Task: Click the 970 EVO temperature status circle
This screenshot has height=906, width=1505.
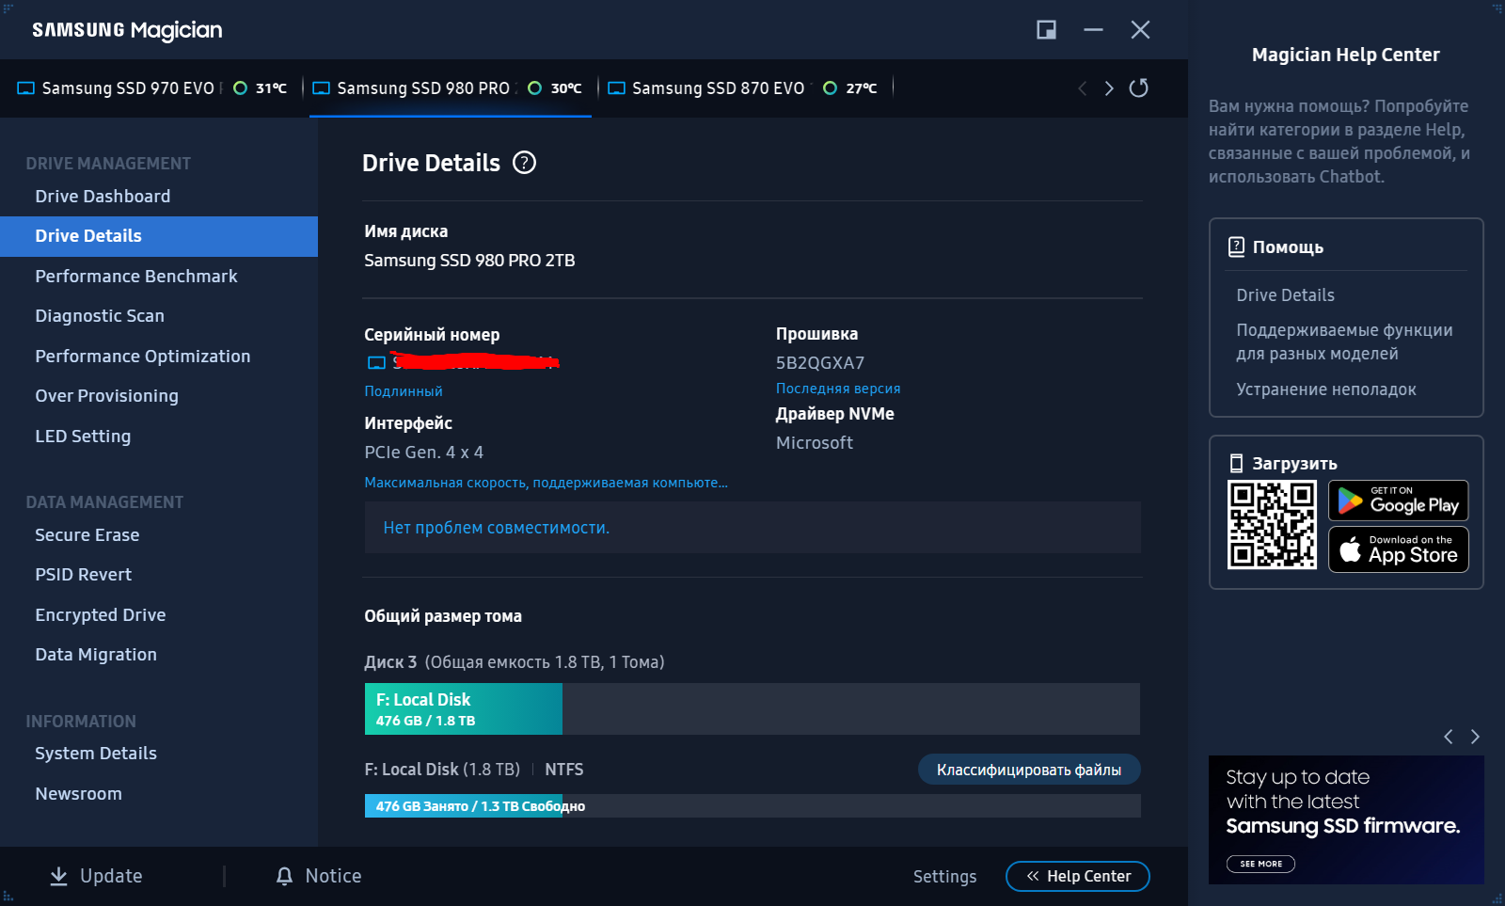Action: pos(240,88)
